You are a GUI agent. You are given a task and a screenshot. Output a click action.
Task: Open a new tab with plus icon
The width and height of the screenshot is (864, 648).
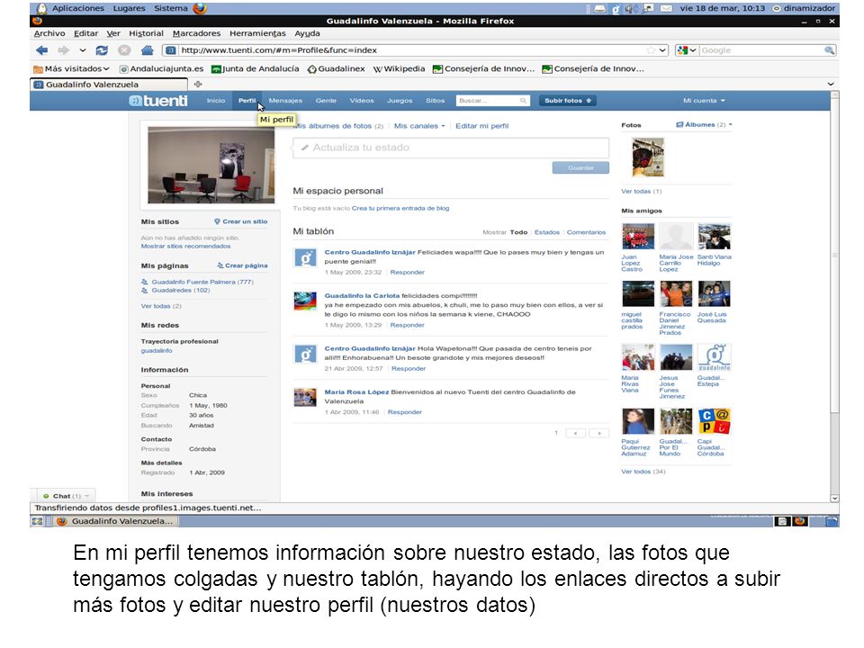[198, 84]
